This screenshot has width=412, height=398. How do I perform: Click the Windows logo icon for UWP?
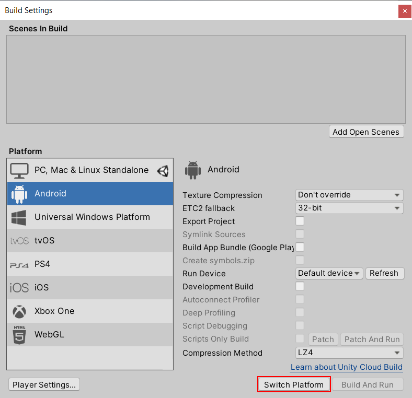19,217
